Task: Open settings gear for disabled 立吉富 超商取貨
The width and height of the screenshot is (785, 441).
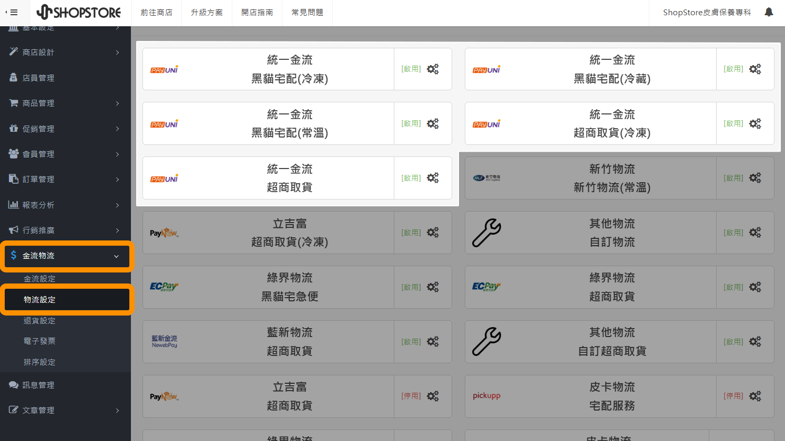Action: point(433,396)
